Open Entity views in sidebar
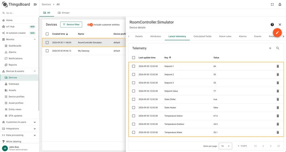 15,110
